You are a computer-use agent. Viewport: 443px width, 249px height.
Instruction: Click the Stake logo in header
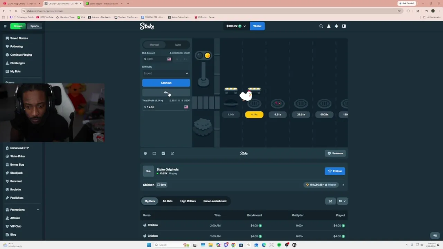[147, 26]
